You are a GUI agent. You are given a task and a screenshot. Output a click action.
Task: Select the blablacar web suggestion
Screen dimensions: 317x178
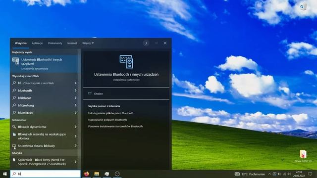click(x=44, y=98)
